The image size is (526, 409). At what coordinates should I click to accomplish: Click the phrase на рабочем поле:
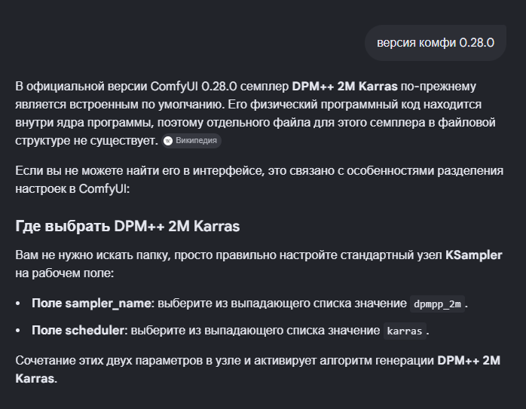pos(65,273)
